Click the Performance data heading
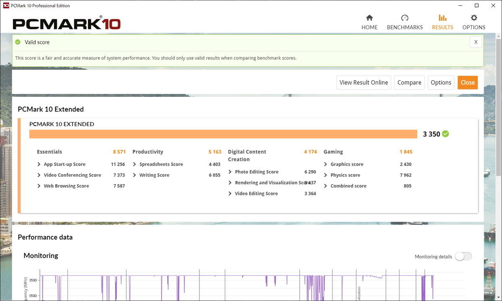Viewport: 502px width, 301px height. pyautogui.click(x=45, y=237)
